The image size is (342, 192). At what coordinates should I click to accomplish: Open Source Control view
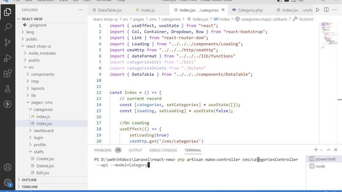7,43
